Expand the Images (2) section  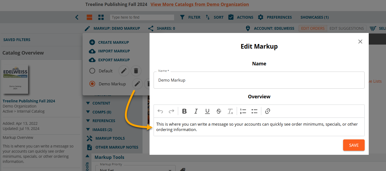pos(99,130)
